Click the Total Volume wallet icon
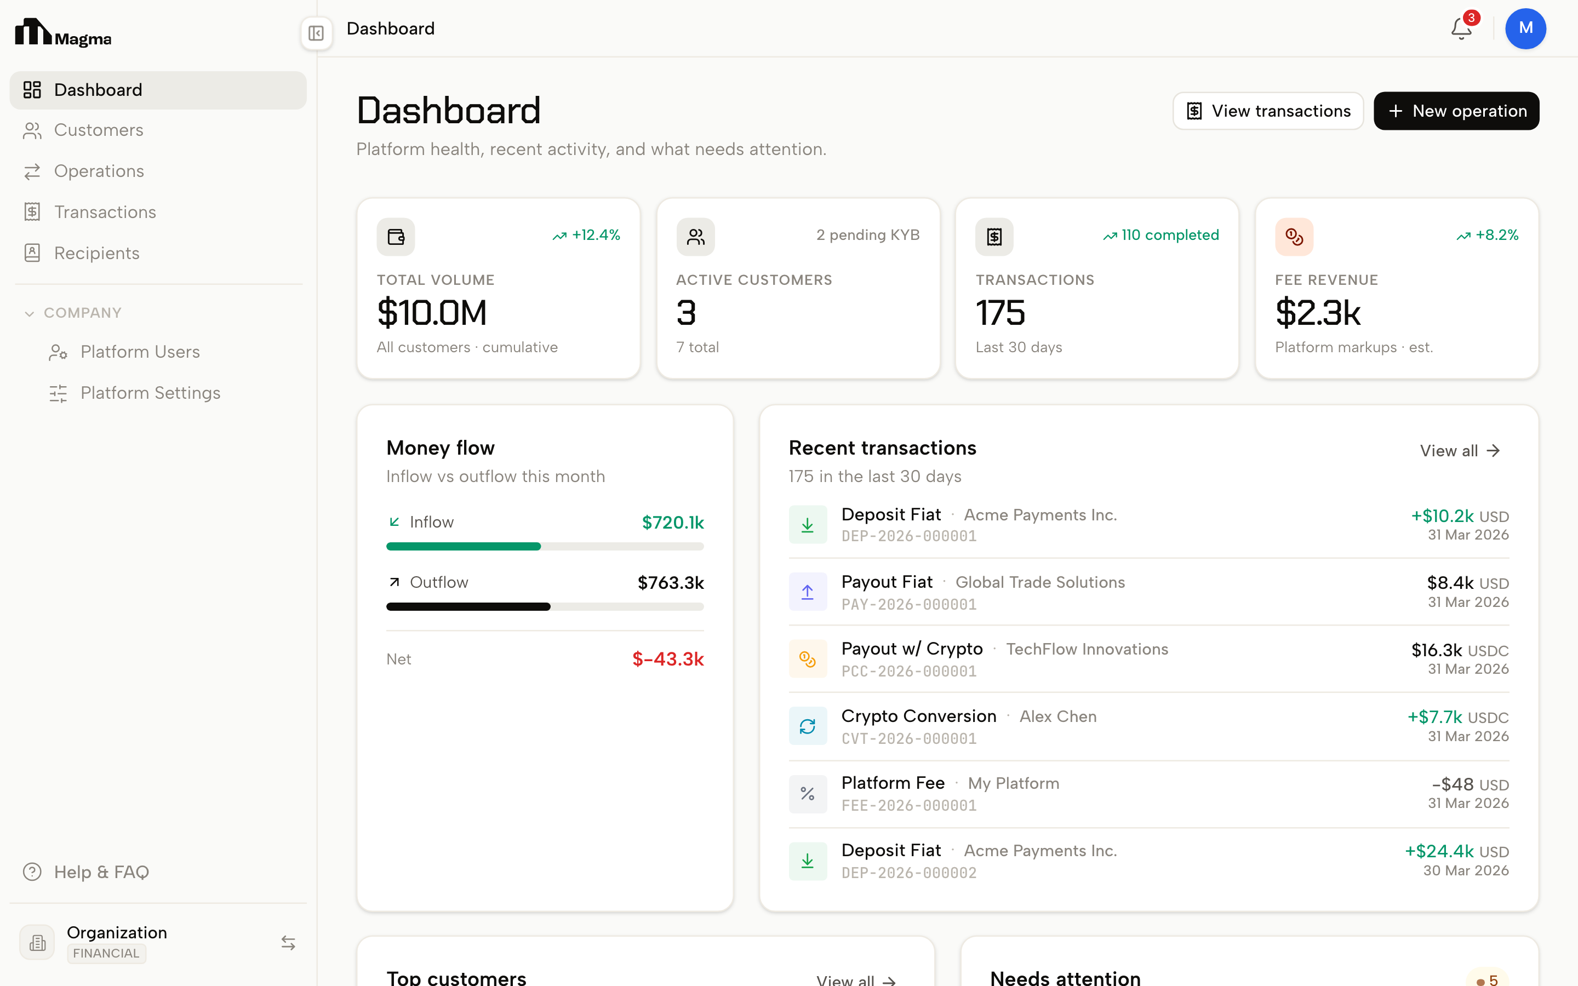This screenshot has width=1578, height=986. [x=396, y=237]
